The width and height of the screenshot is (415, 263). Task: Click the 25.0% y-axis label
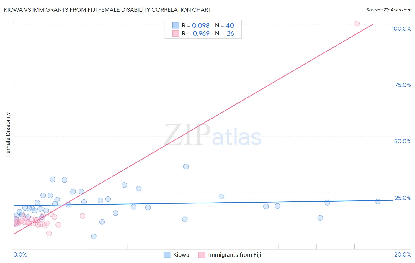pyautogui.click(x=403, y=198)
